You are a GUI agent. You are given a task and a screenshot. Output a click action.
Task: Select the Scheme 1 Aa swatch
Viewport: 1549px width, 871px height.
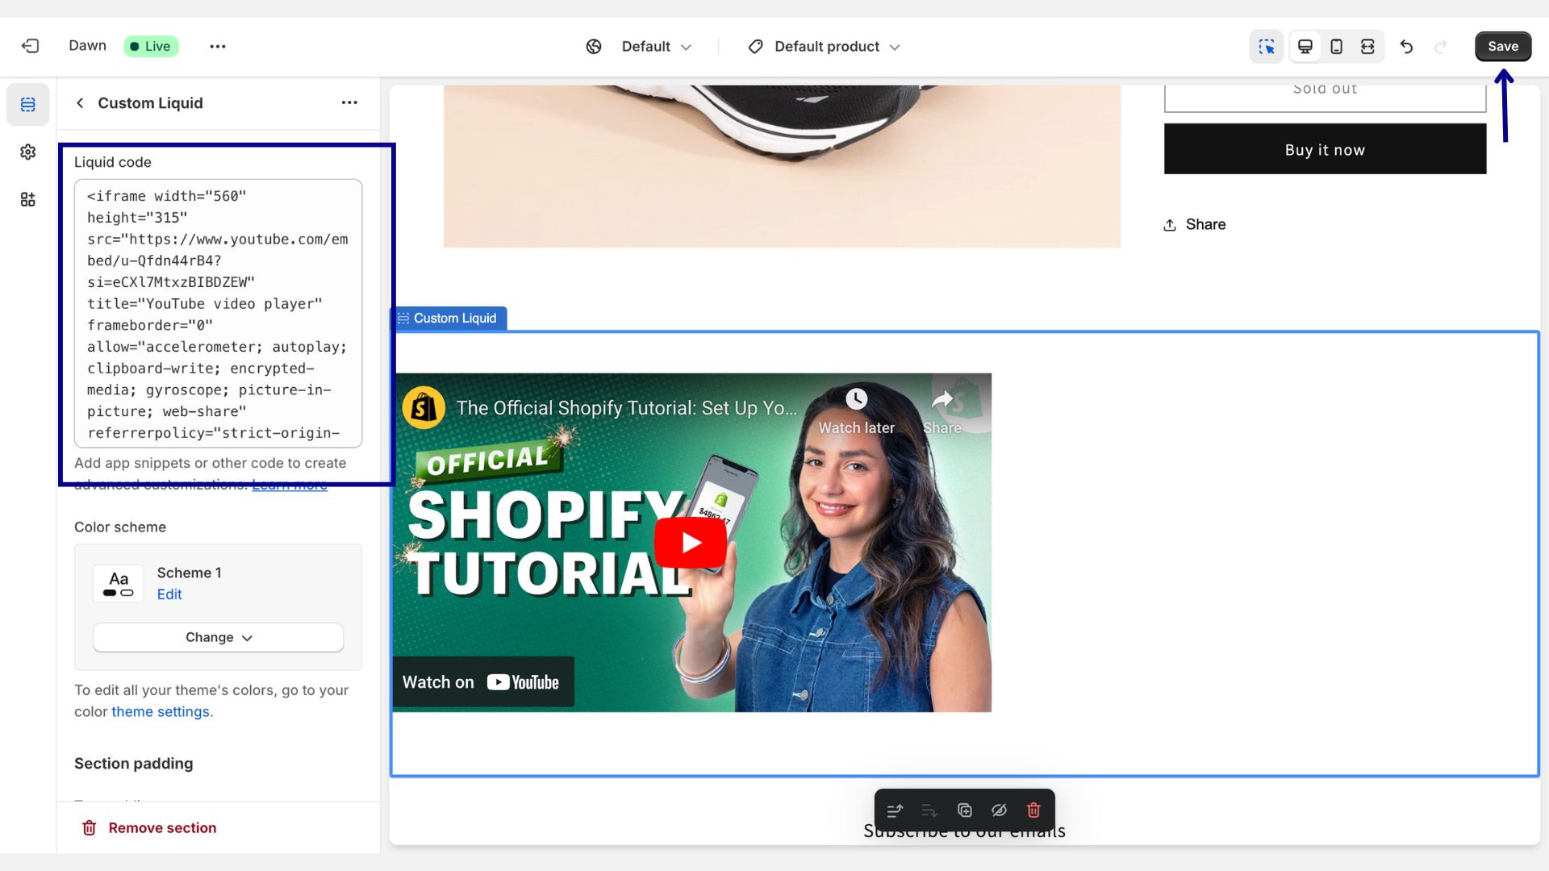coord(119,584)
